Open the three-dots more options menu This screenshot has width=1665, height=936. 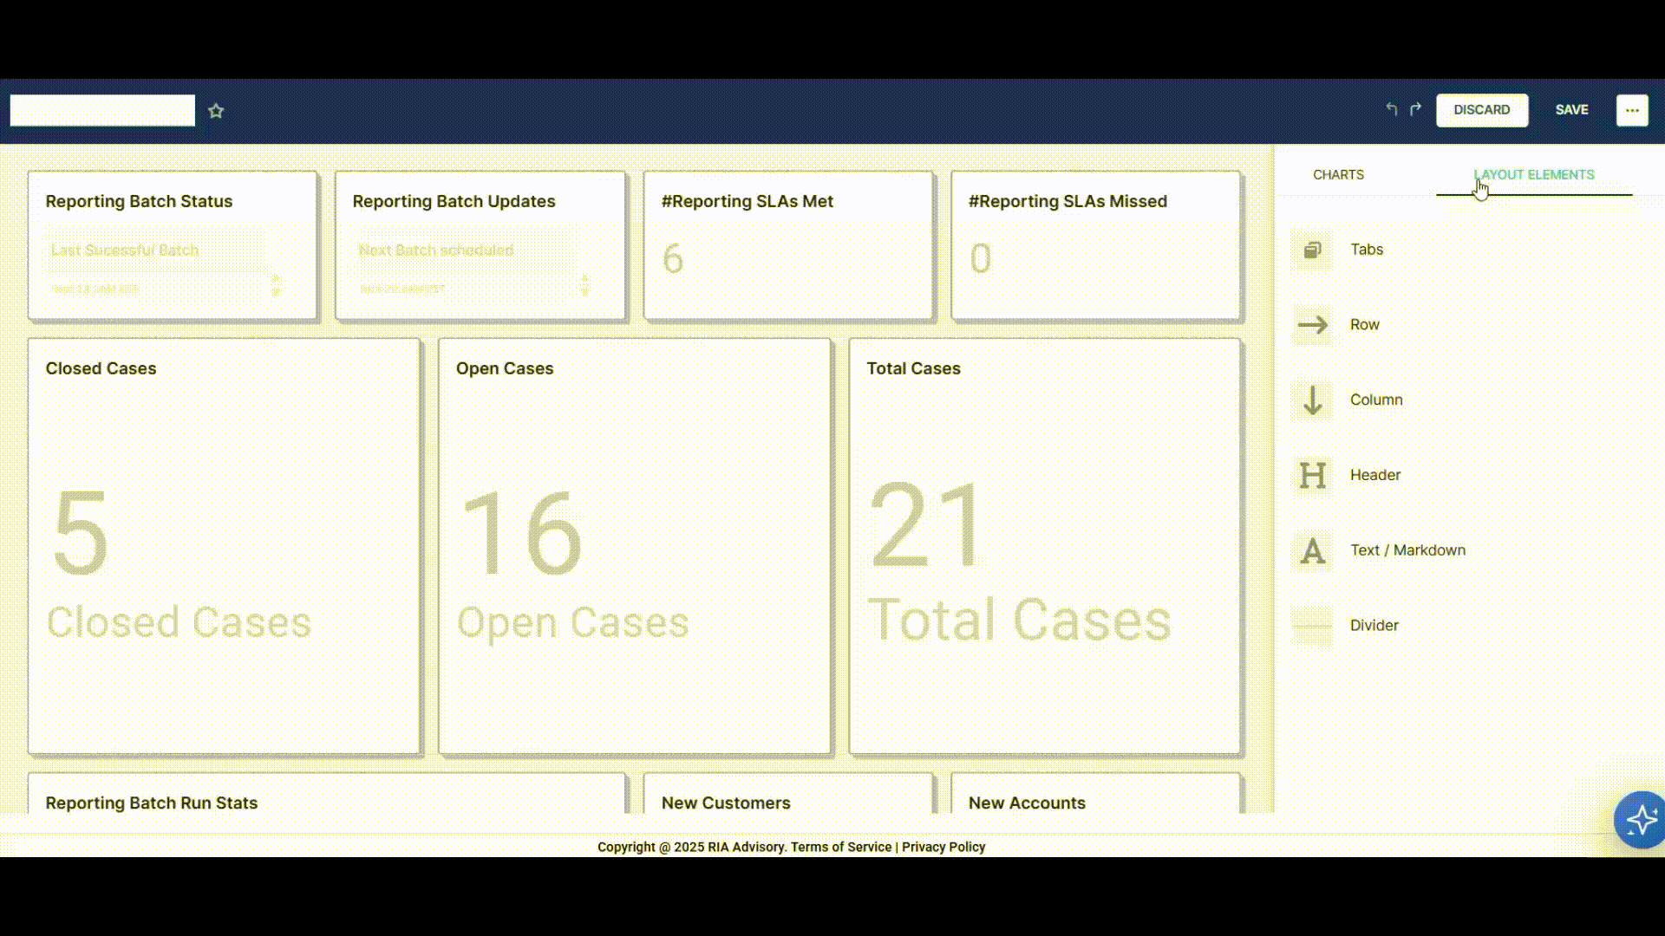[1632, 110]
